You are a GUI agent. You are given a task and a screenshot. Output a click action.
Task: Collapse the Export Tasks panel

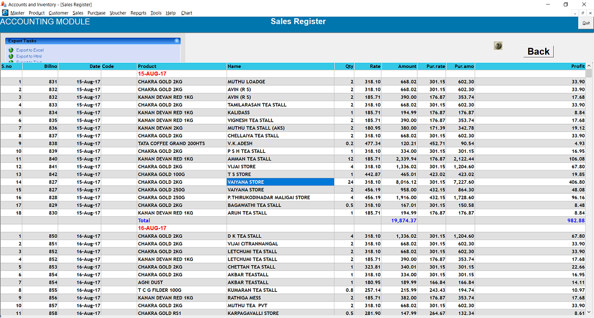[176, 41]
